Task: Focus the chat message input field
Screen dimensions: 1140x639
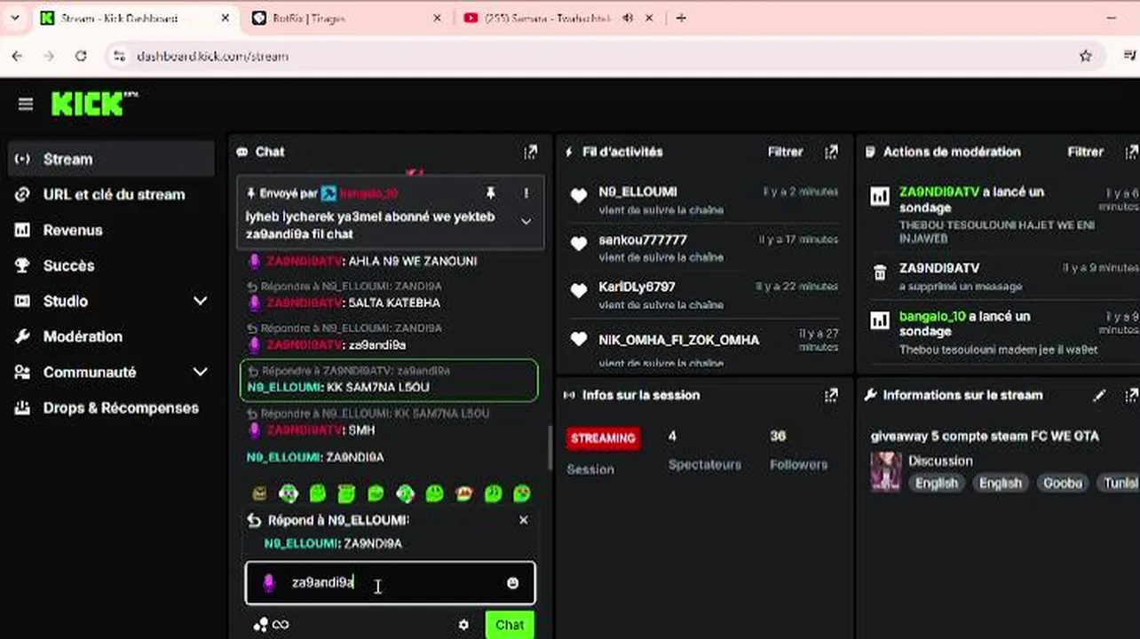Action: pyautogui.click(x=391, y=582)
